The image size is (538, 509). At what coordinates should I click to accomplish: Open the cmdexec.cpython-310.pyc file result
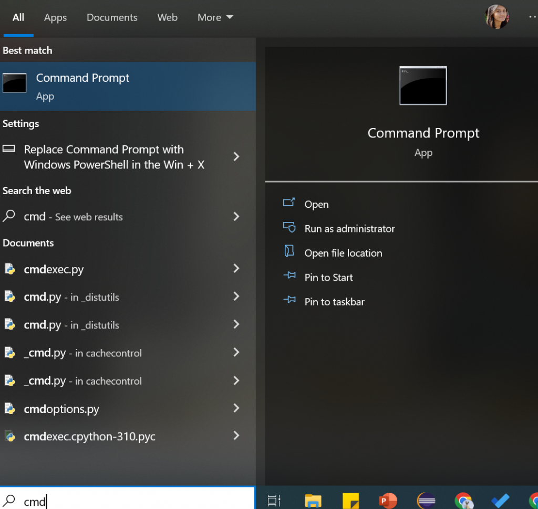tap(89, 437)
